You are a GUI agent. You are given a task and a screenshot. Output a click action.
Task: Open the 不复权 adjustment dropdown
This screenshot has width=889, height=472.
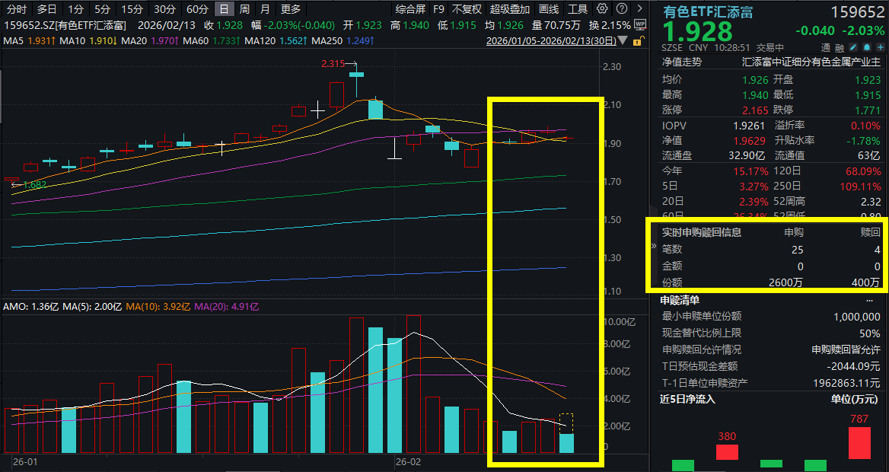pos(466,9)
